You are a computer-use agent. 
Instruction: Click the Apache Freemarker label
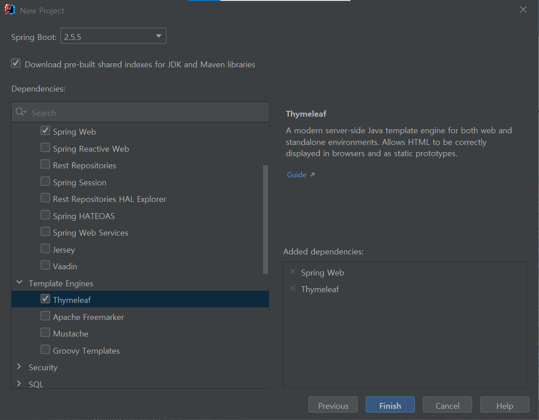pos(88,317)
